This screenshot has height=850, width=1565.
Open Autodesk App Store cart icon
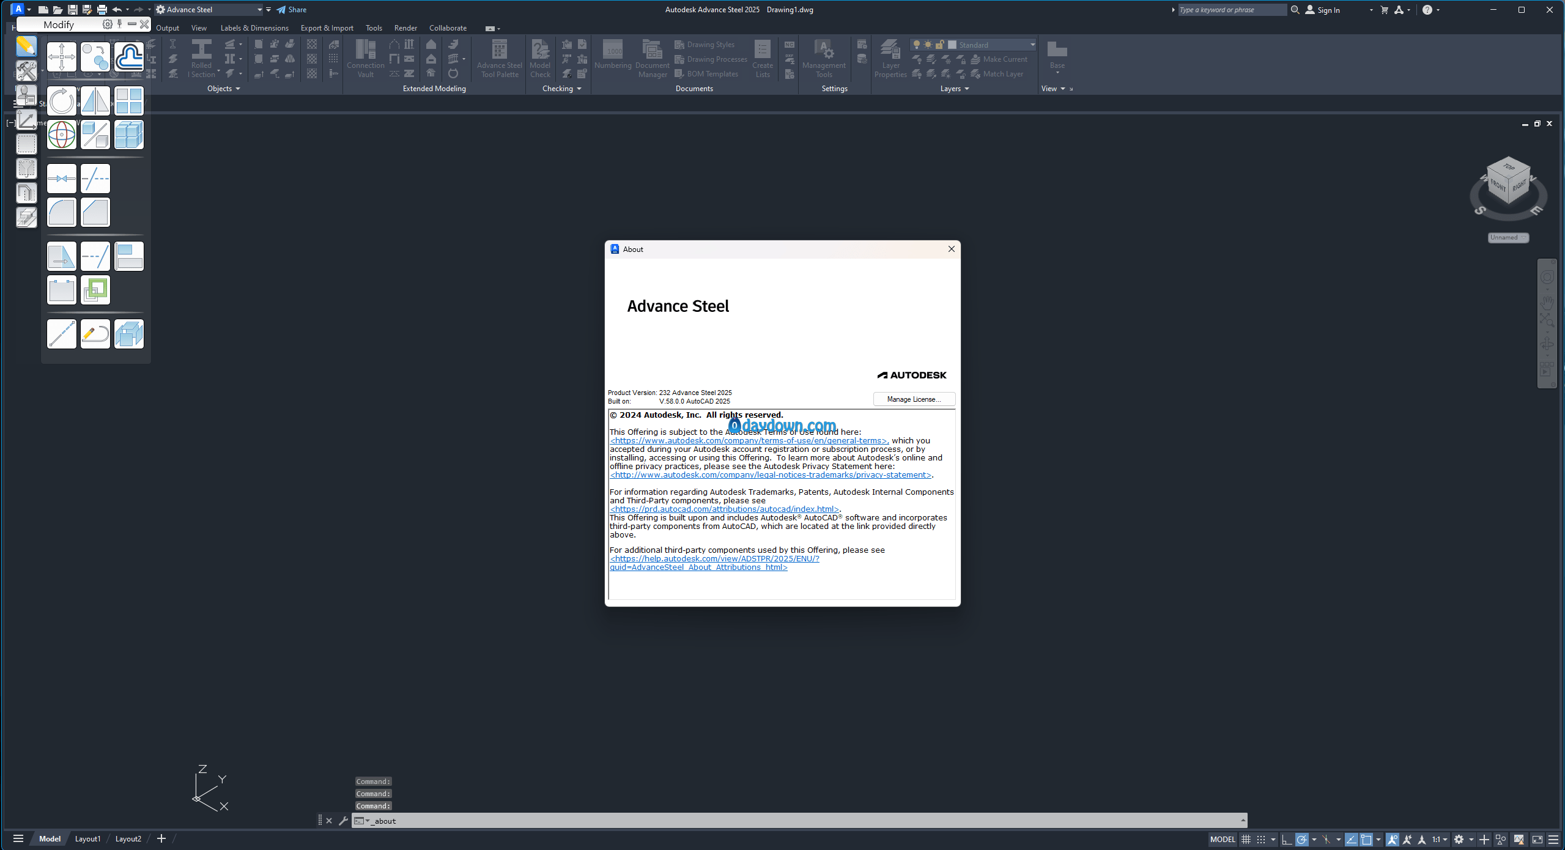click(1385, 10)
